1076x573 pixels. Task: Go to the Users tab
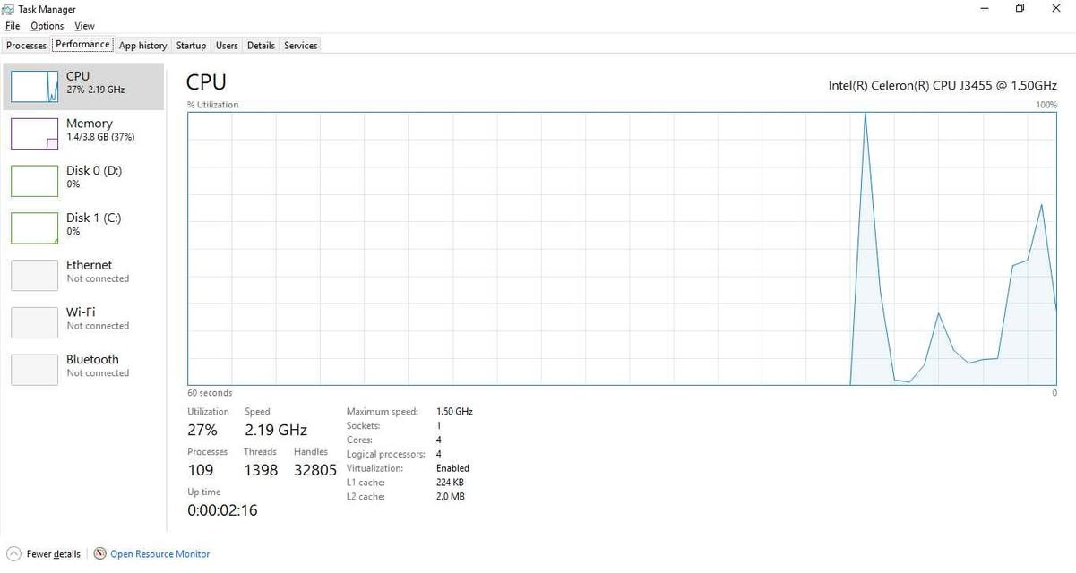tap(227, 46)
